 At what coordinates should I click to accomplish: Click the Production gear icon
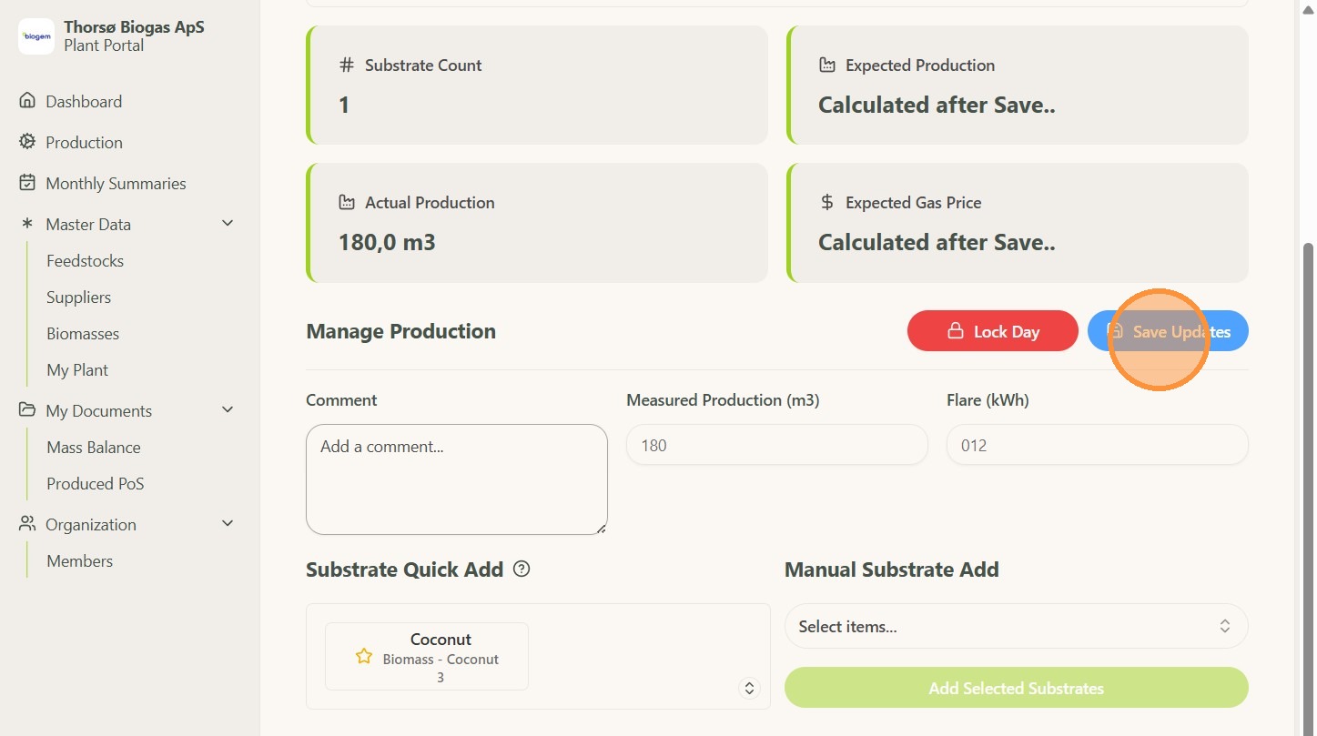click(x=27, y=142)
